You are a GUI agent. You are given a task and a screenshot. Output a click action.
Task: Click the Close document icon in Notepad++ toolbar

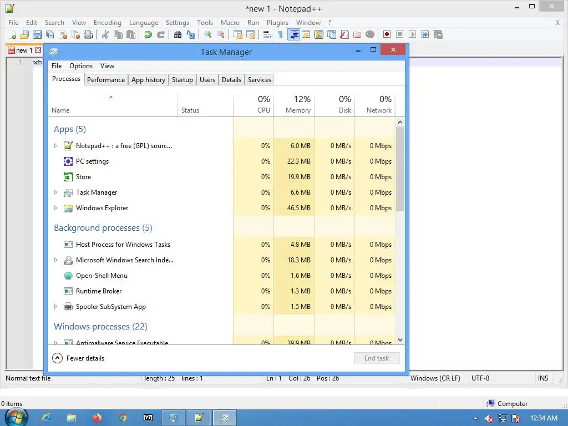tap(63, 34)
